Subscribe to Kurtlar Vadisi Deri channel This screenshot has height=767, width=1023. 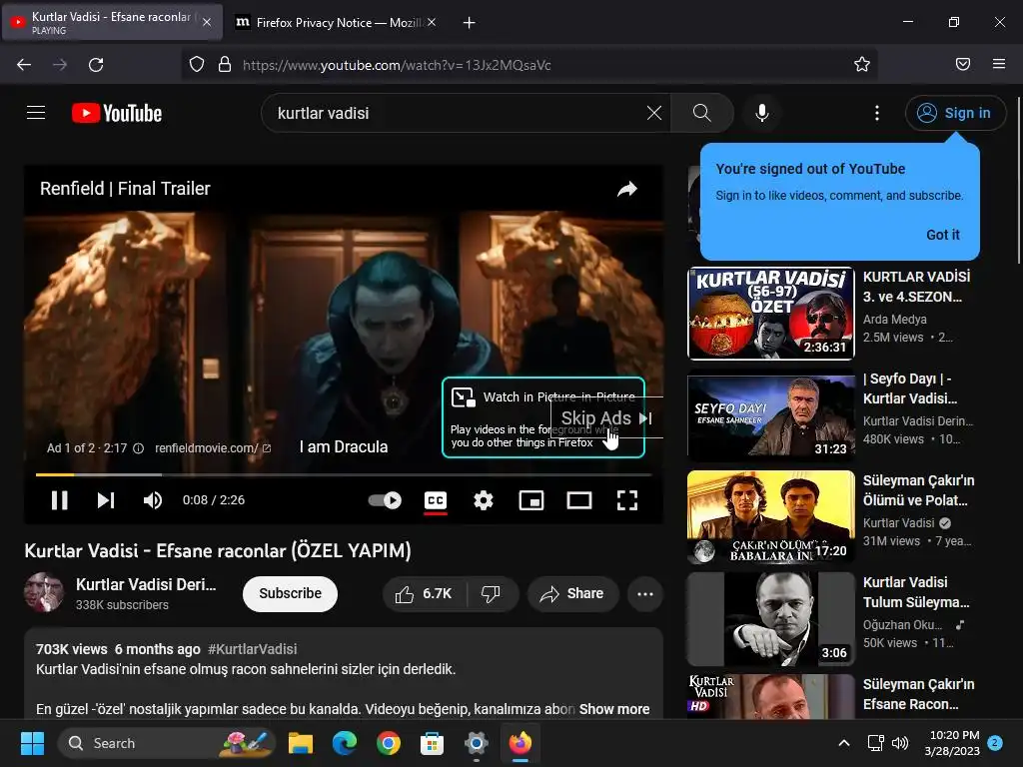pos(290,593)
